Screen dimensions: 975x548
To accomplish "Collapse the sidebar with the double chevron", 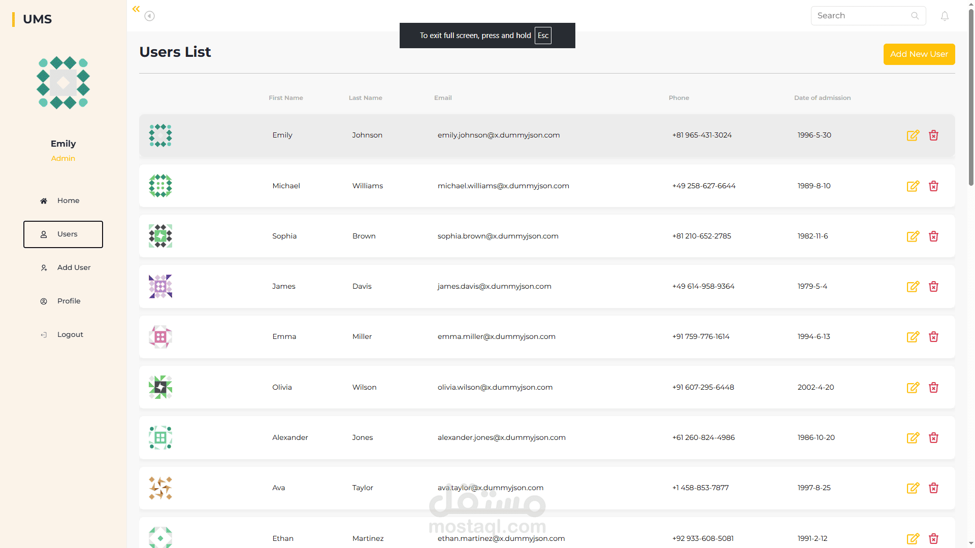I will point(136,9).
